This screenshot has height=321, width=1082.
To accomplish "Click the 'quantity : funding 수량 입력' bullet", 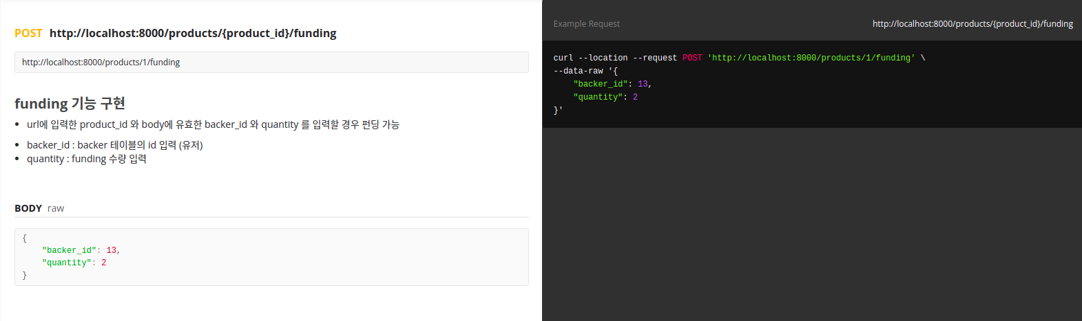I will (87, 159).
